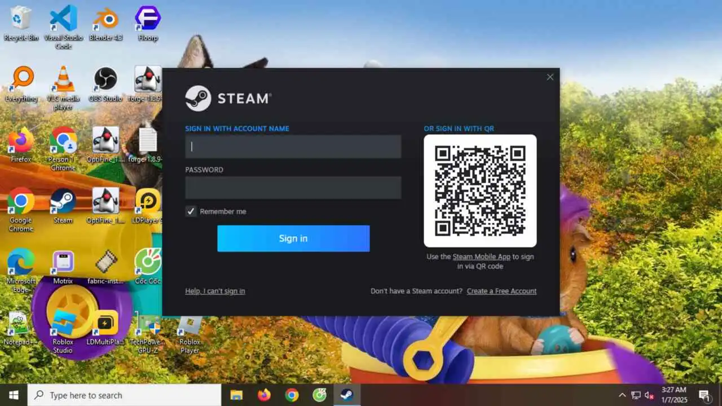The image size is (722, 406).
Task: Click the Person 1 - Chrome desktop shortcut
Action: click(63, 149)
